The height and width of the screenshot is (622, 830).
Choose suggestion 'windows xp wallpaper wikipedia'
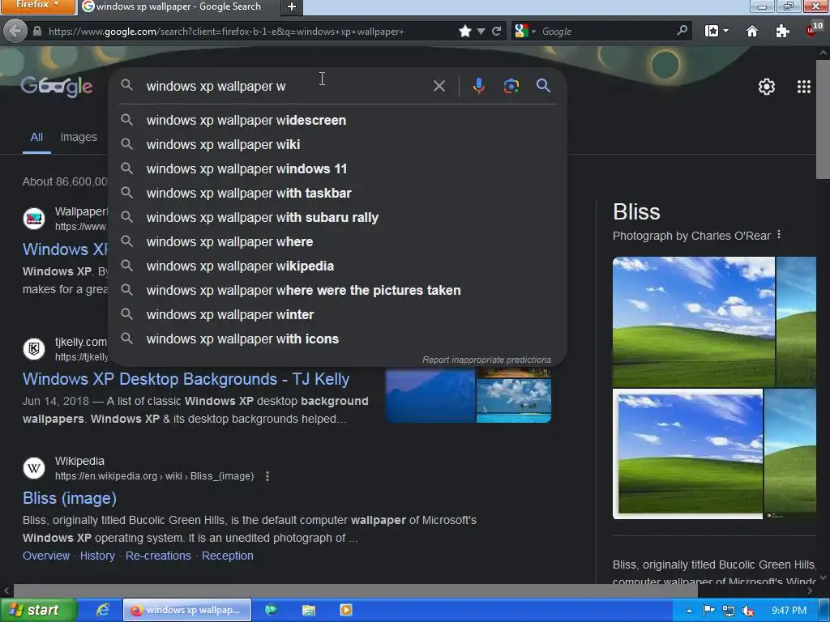(338, 266)
